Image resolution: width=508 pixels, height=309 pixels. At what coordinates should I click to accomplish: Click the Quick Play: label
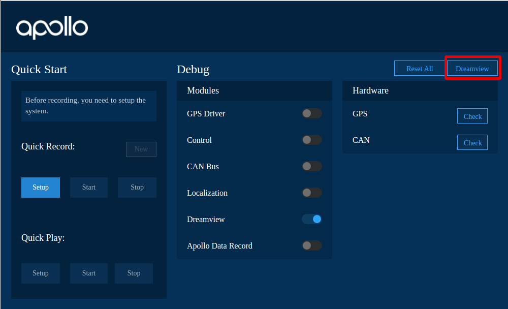pyautogui.click(x=43, y=238)
